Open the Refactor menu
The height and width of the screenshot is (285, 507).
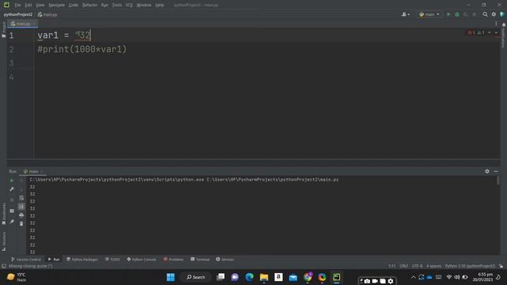pyautogui.click(x=90, y=6)
